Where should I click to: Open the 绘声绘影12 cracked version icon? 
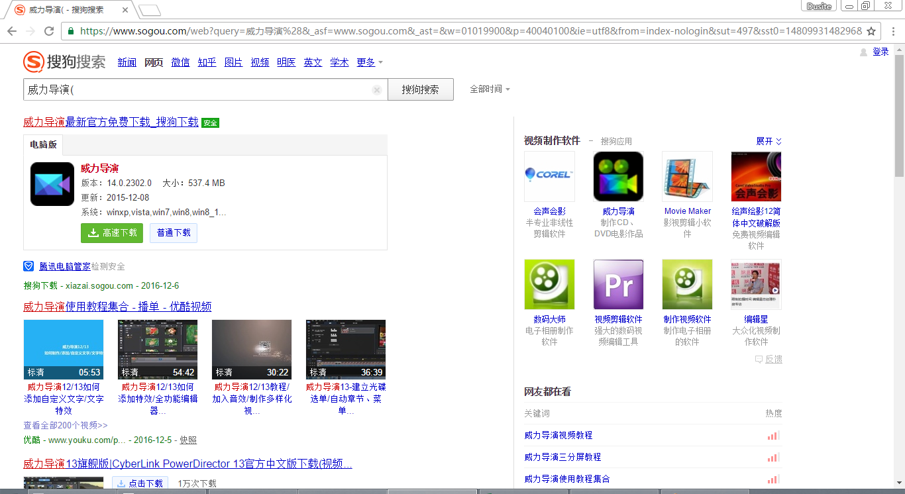756,176
